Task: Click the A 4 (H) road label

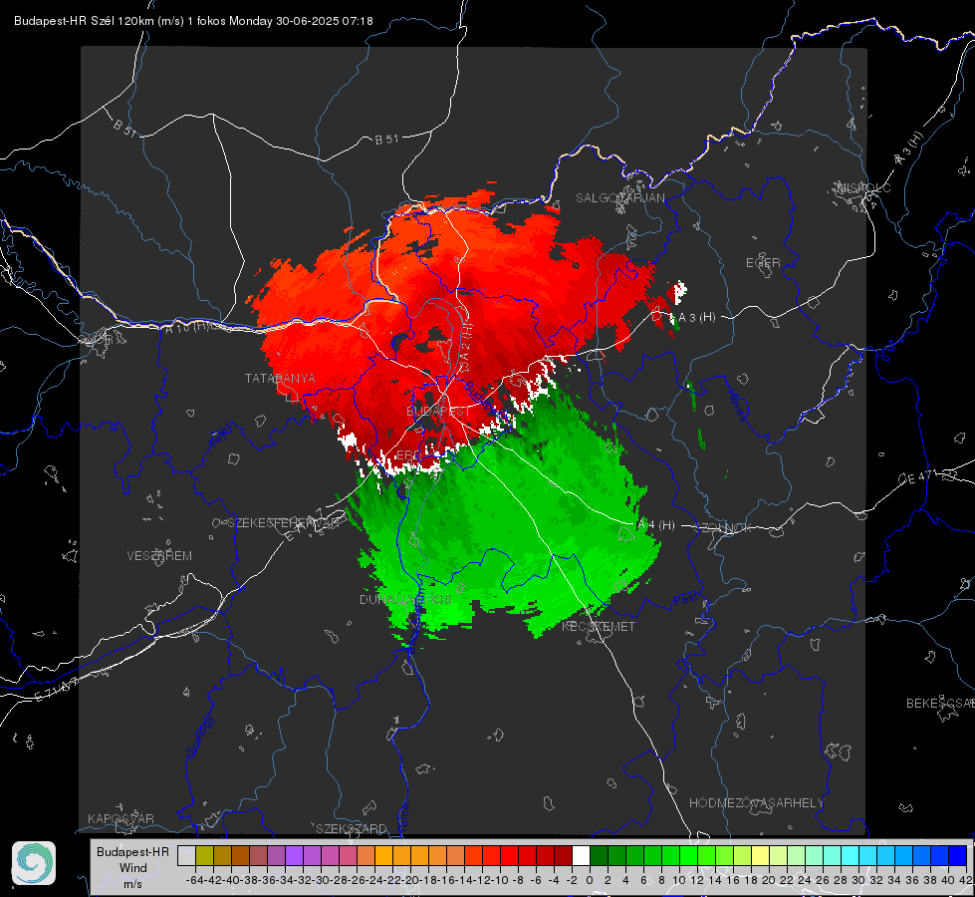Action: click(x=656, y=525)
